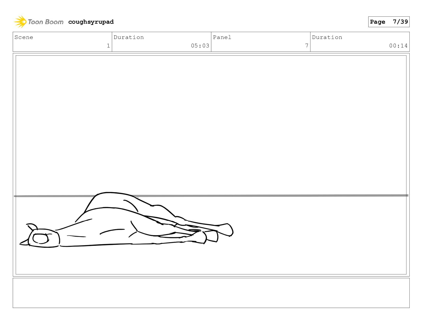The height and width of the screenshot is (327, 423).
Task: Click the Toon Boom logo icon
Action: pyautogui.click(x=20, y=22)
